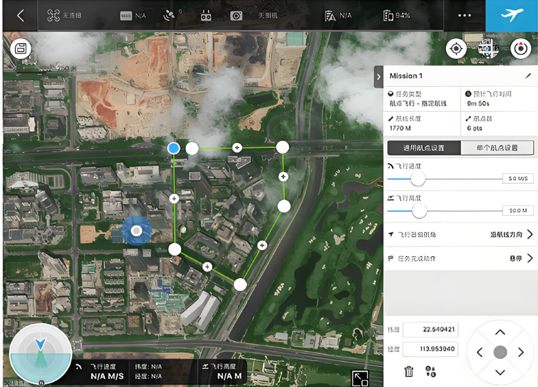The height and width of the screenshot is (387, 538).
Task: Collapse the mission side panel arrow
Action: pyautogui.click(x=378, y=77)
